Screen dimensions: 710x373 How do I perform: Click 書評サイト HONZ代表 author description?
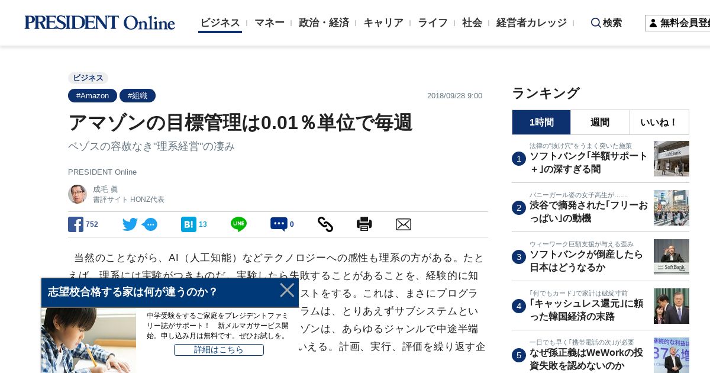pos(128,200)
